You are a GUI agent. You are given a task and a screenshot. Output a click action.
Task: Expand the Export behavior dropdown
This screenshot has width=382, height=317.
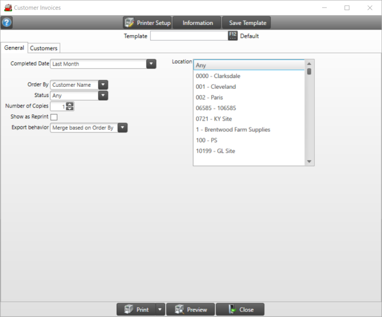122,128
